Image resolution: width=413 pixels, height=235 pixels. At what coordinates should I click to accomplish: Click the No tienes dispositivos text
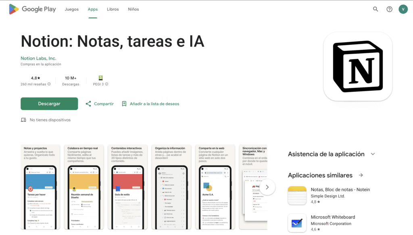(50, 120)
